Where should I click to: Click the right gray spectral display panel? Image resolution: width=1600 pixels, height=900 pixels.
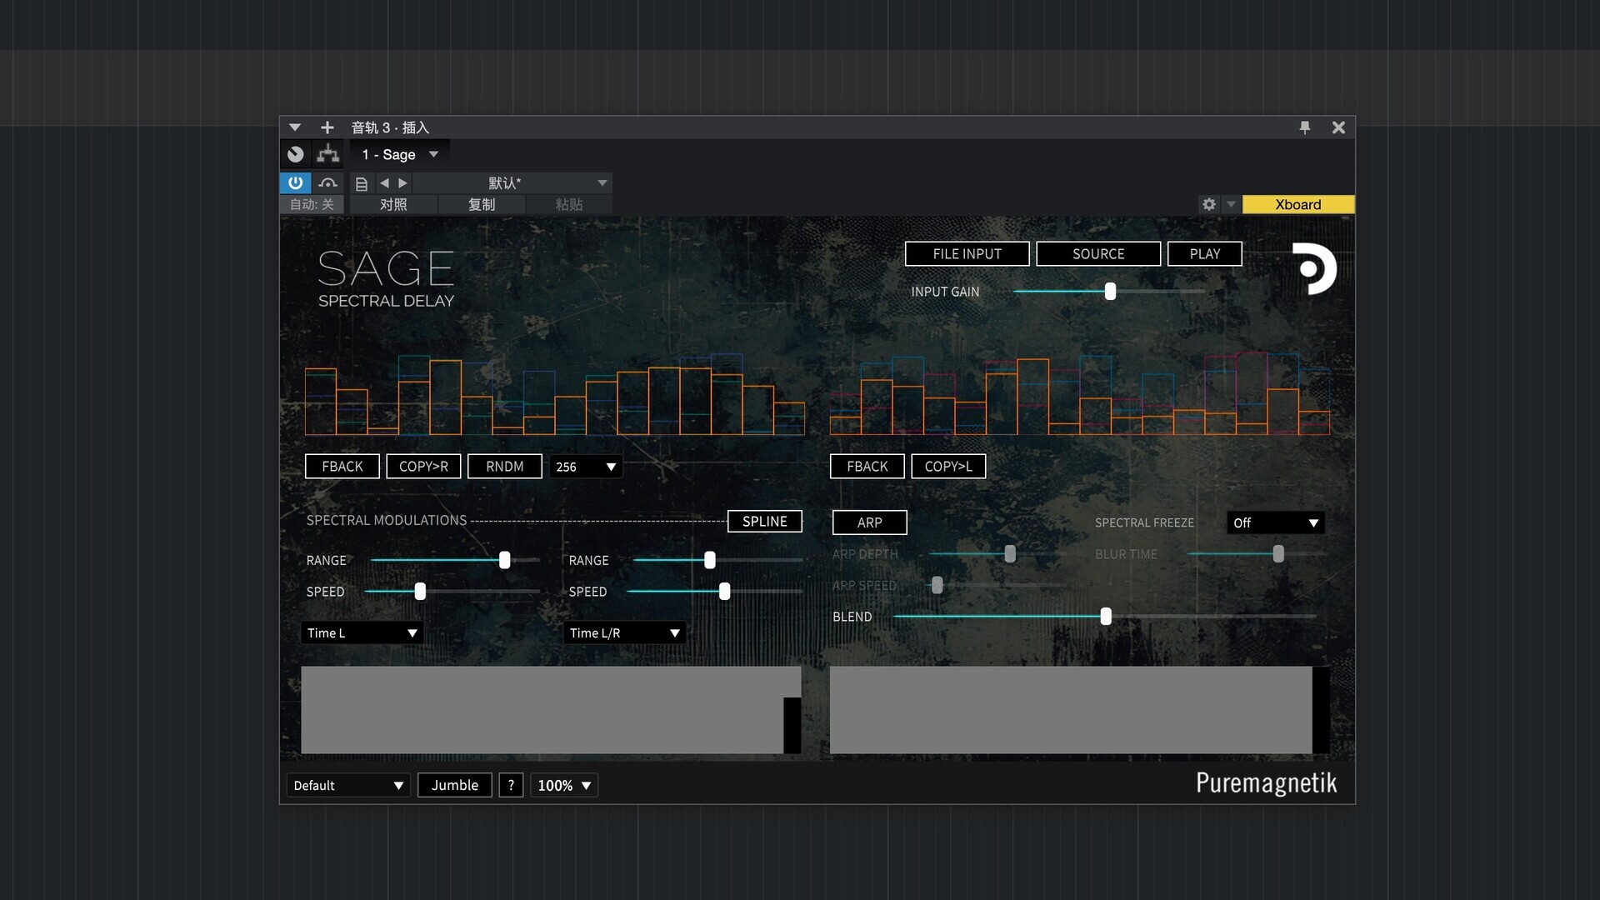(1080, 710)
